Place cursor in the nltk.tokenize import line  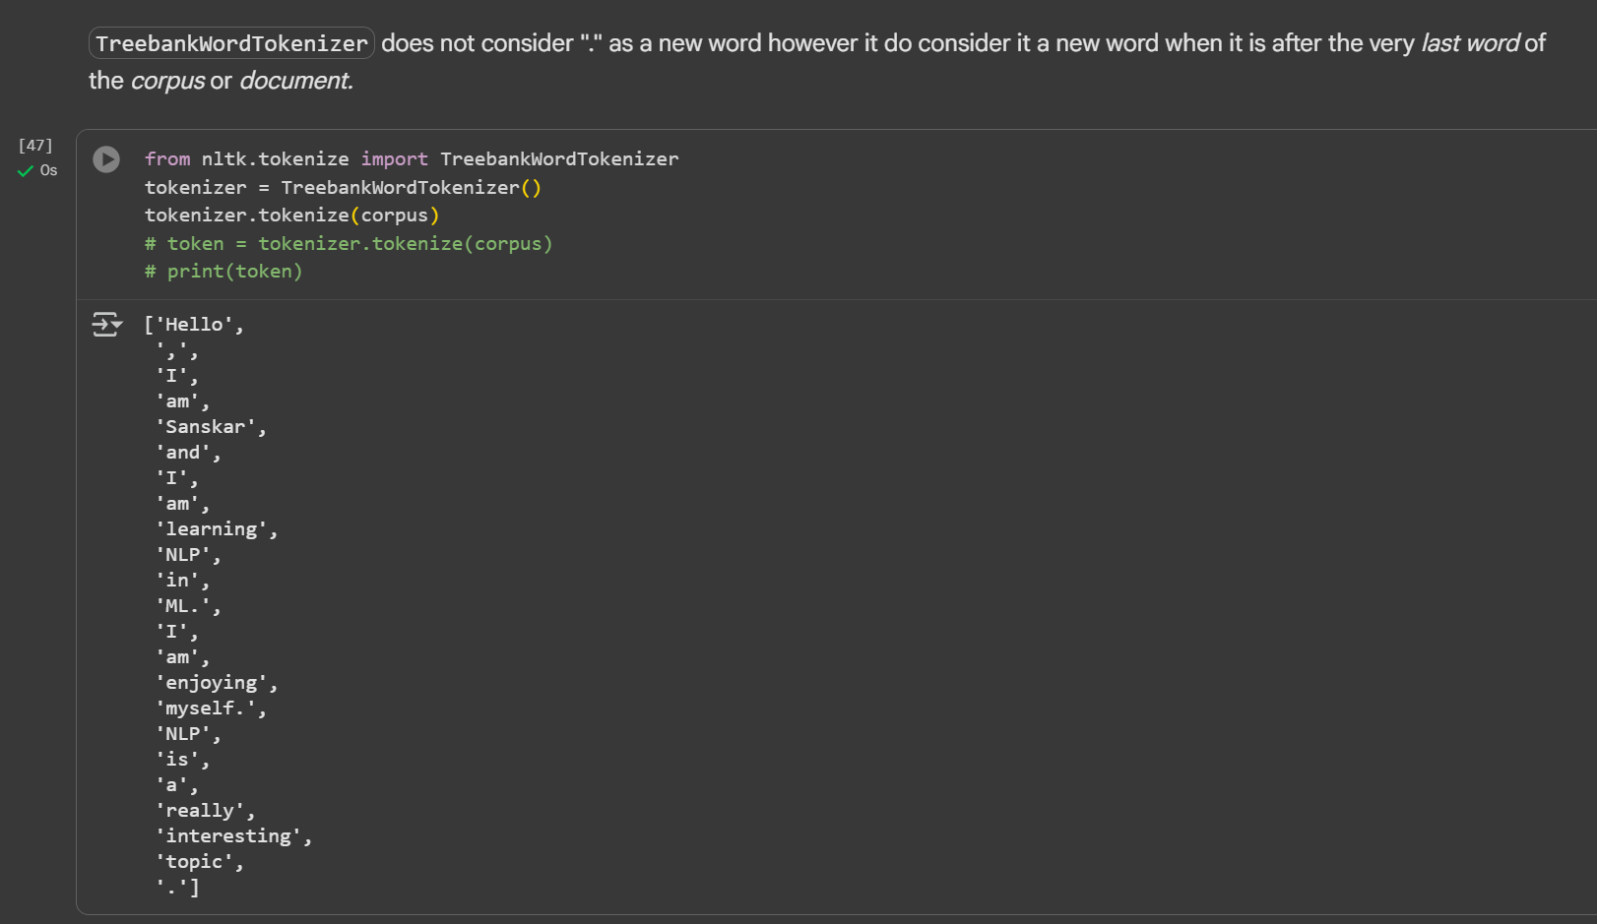tap(411, 159)
